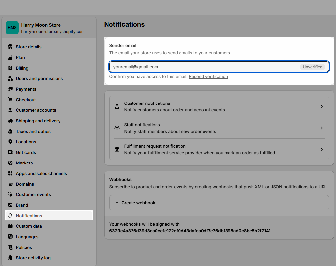
Task: Expand Customer notifications with its chevron
Action: pyautogui.click(x=322, y=106)
